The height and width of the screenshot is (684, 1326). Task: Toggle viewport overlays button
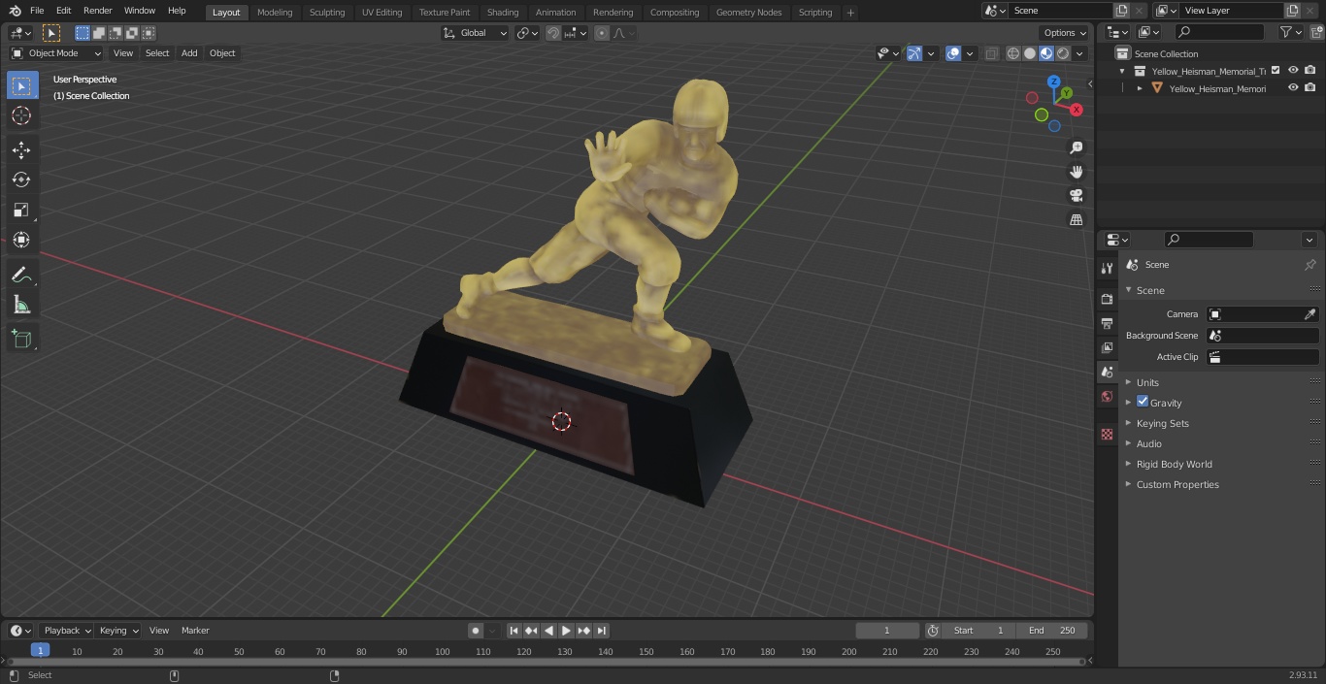[953, 53]
